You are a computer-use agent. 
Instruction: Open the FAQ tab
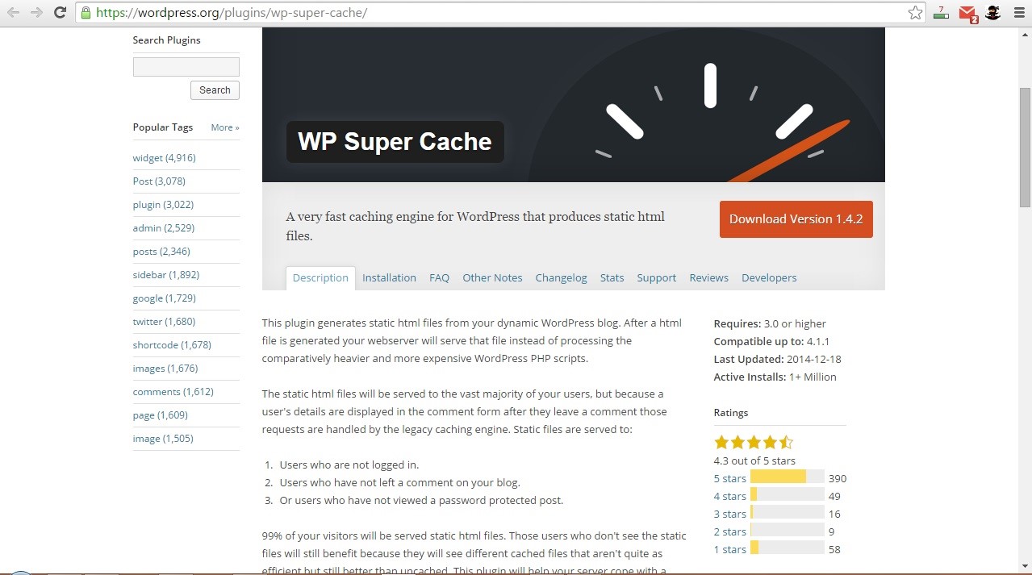pyautogui.click(x=439, y=278)
